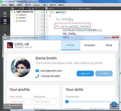Click the split pane icon
121x111 pixels.
30,8
